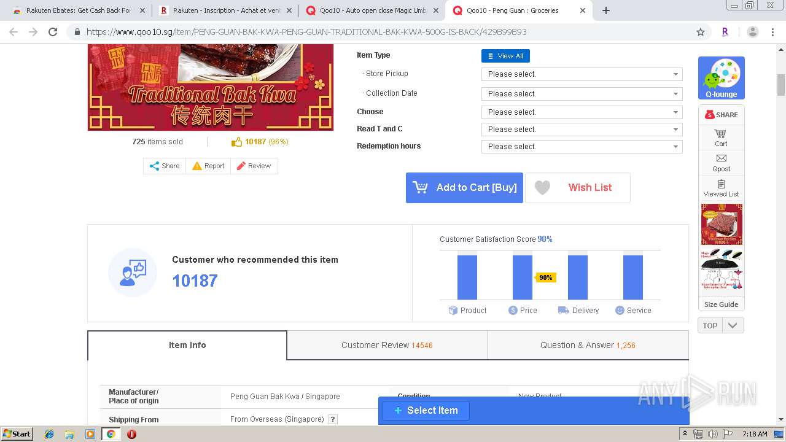Screen dimensions: 786x442
Task: Open Qpost messages in sidebar
Action: click(721, 163)
